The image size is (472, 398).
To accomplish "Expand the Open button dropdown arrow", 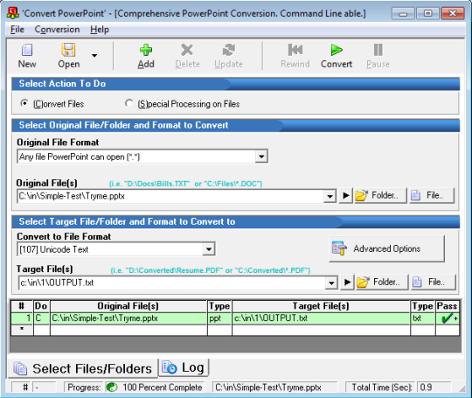I will 94,55.
